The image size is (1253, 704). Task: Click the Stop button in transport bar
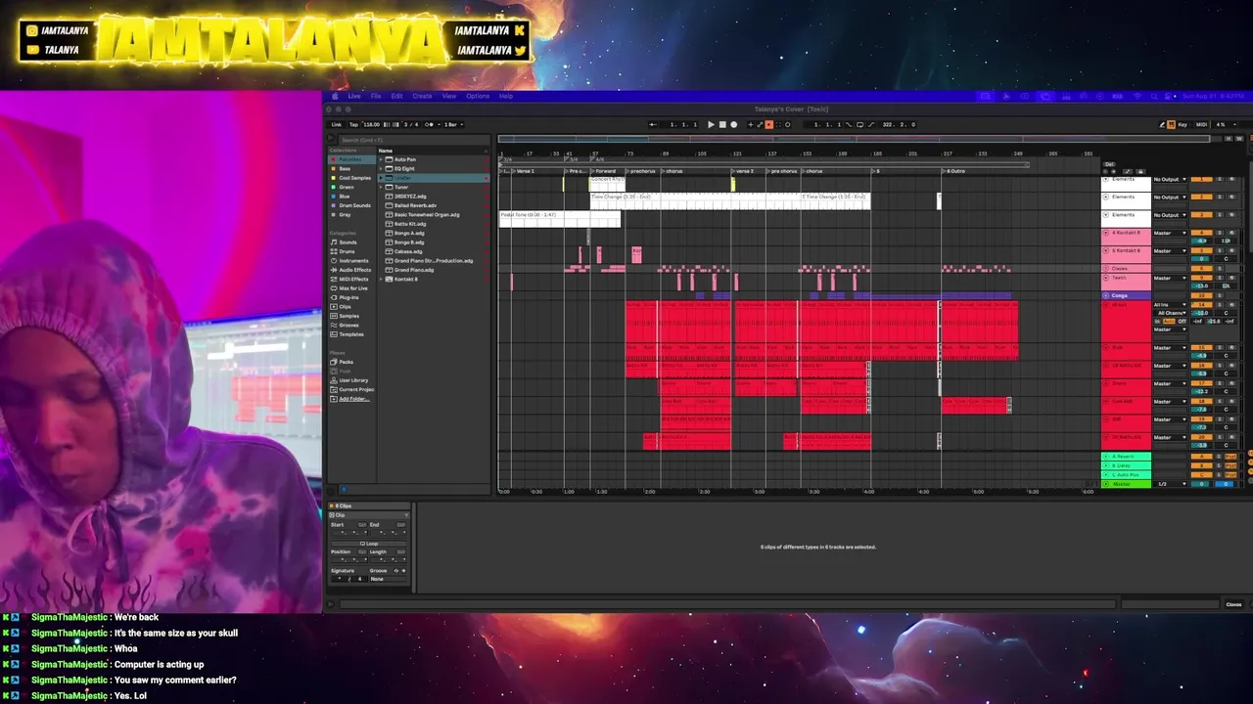pos(722,124)
